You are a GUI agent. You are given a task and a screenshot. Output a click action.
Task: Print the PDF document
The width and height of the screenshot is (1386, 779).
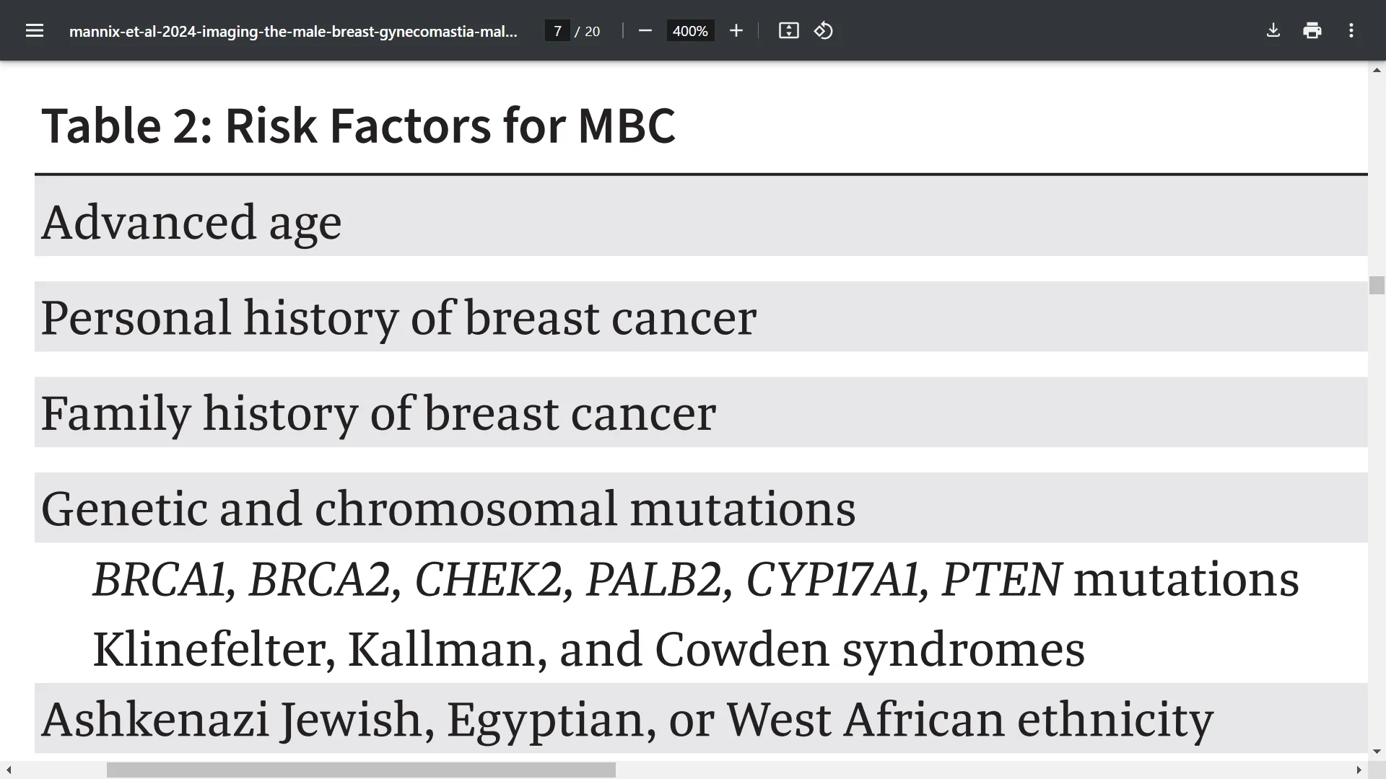pos(1312,31)
